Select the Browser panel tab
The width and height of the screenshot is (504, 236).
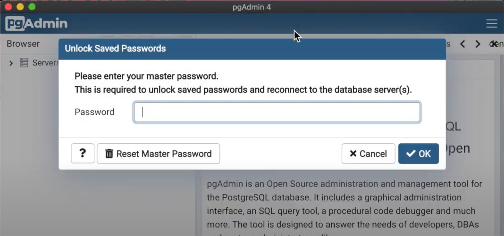pos(23,44)
